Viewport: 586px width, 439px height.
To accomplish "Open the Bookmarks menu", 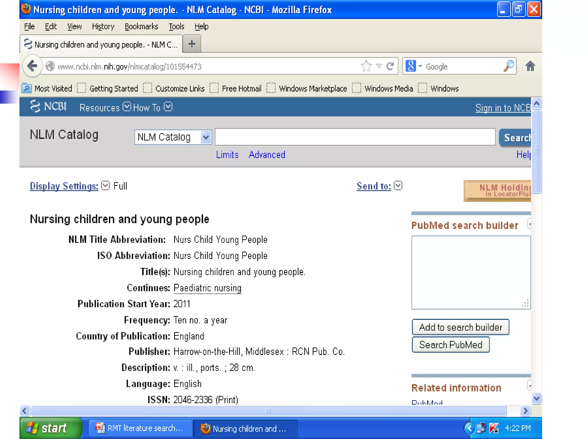I will 141,27.
